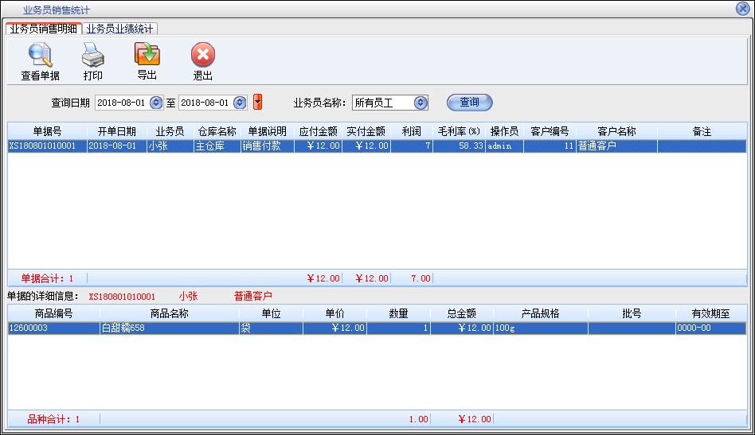Select the sales row XS180801010001
The image size is (755, 435).
(47, 146)
